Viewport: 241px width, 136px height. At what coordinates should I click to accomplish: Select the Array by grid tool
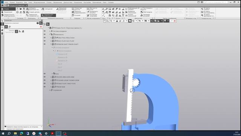92,9
